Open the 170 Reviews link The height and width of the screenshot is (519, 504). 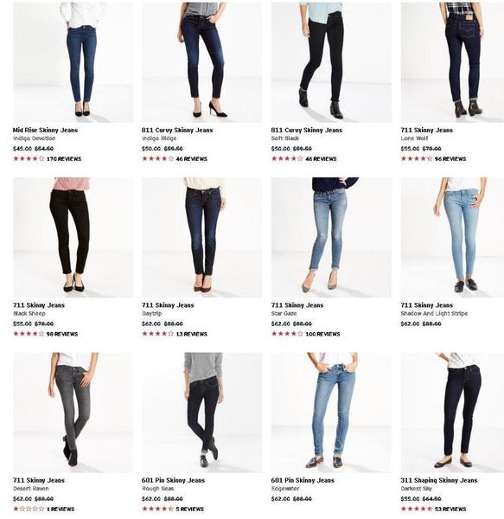coord(64,159)
